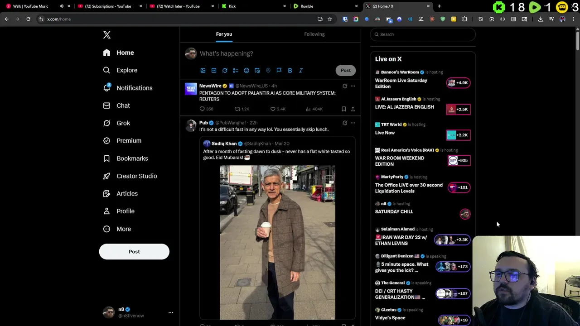Share the NewsWire post

pos(353,109)
